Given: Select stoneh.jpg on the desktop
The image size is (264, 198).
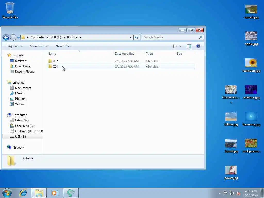Looking at the screenshot, I should [x=251, y=11].
